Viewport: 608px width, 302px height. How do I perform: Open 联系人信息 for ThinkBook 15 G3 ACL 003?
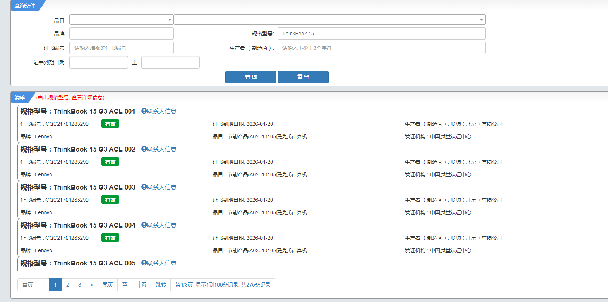tap(162, 187)
